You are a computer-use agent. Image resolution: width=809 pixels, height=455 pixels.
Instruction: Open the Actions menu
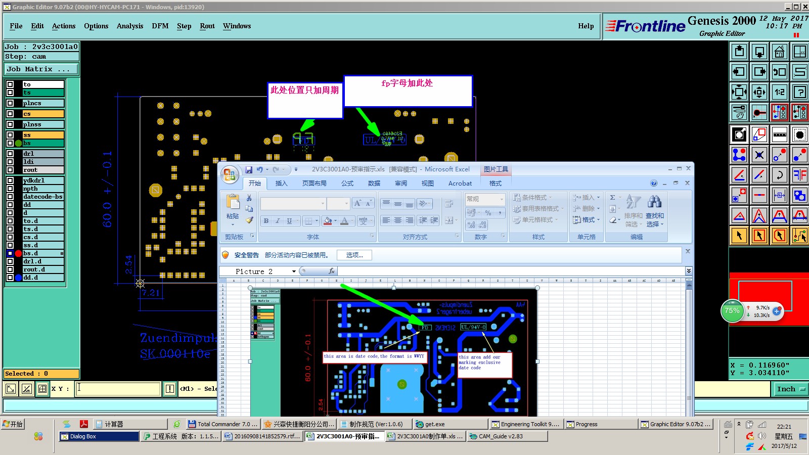pos(64,26)
